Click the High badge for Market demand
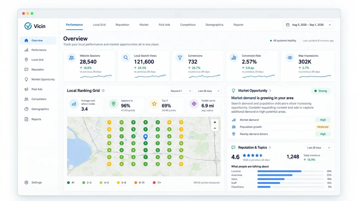 tap(323, 120)
